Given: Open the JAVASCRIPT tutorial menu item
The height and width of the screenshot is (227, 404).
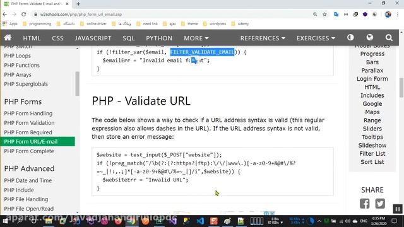Looking at the screenshot, I should click(x=93, y=38).
